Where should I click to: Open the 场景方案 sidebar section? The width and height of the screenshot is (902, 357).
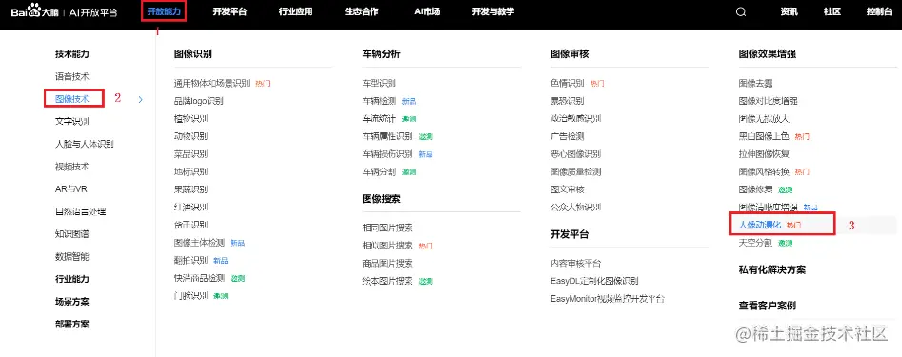71,301
